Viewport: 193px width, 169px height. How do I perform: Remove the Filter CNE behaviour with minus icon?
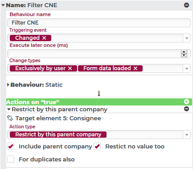pyautogui.click(x=186, y=5)
